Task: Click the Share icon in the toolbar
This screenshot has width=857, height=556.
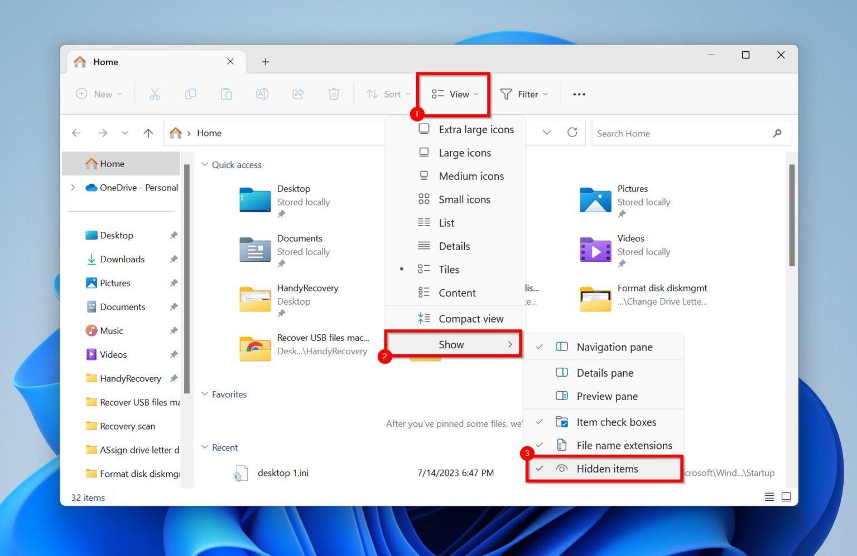Action: pos(298,94)
